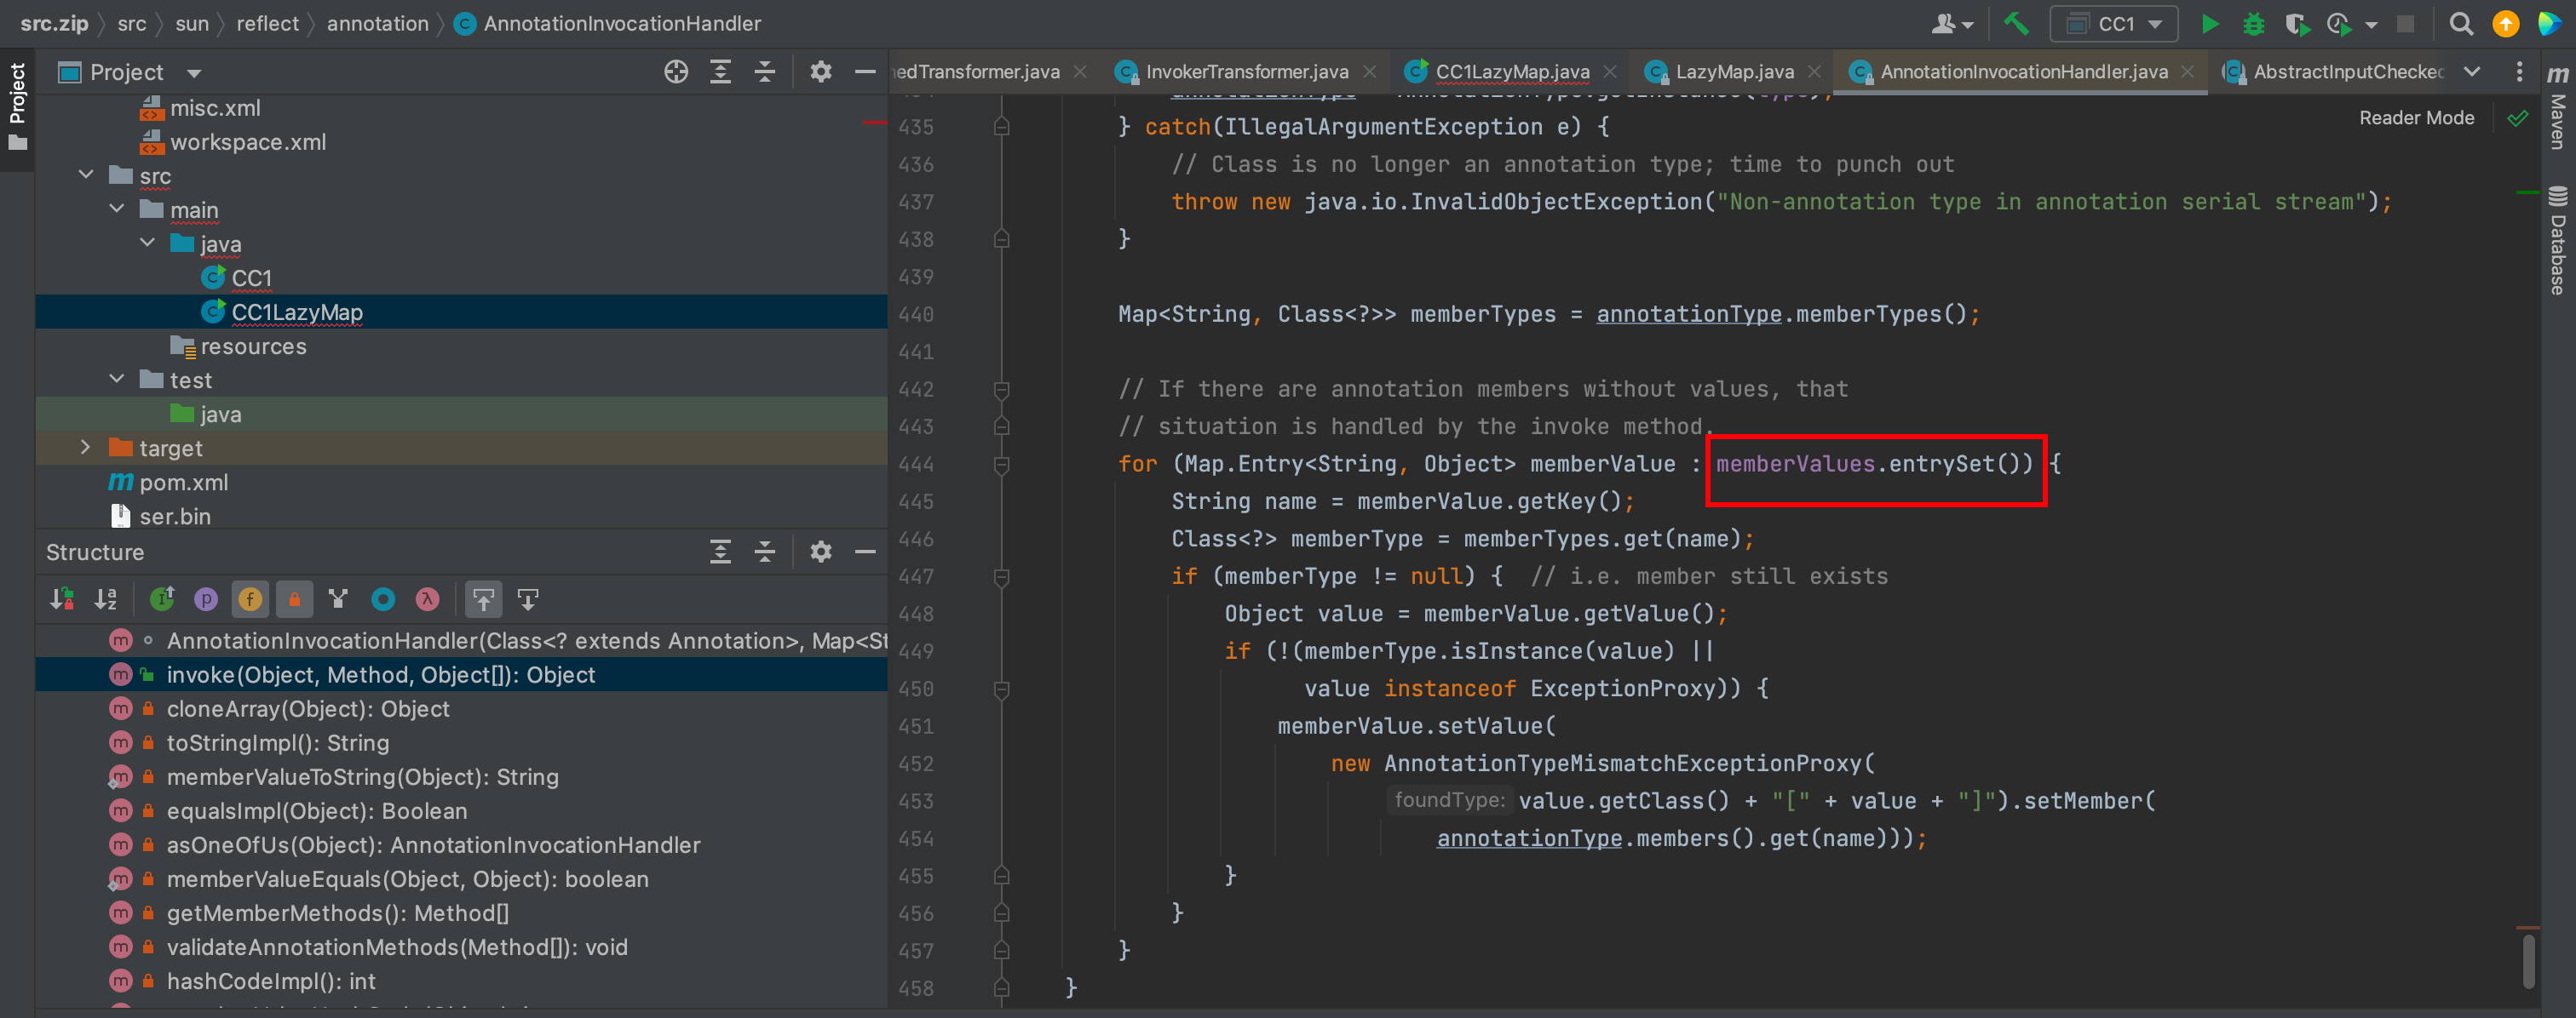The height and width of the screenshot is (1018, 2576).
Task: Expand the target folder
Action: [86, 447]
